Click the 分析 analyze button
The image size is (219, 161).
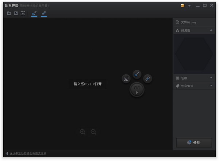point(194,142)
